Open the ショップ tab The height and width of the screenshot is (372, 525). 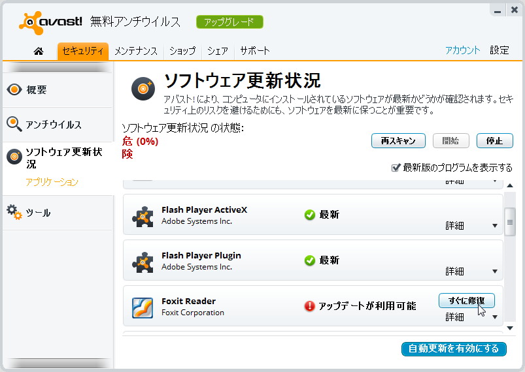point(182,51)
